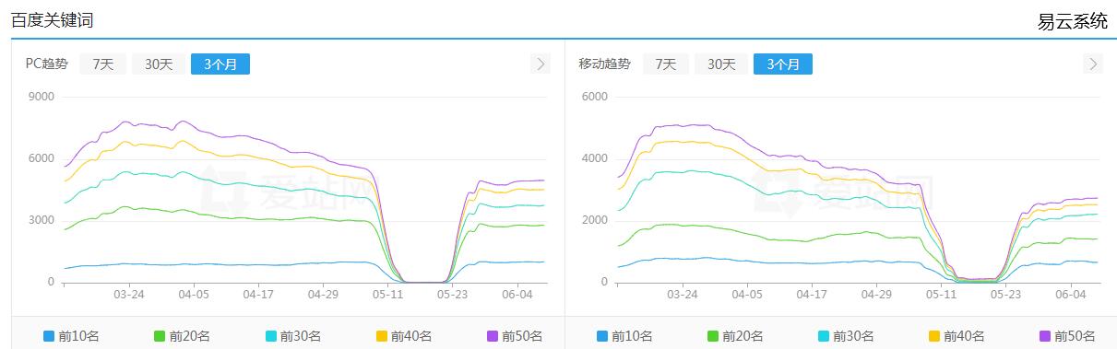The image size is (1117, 349).
Task: Select the PC趋势 panel title
Action: click(x=46, y=64)
